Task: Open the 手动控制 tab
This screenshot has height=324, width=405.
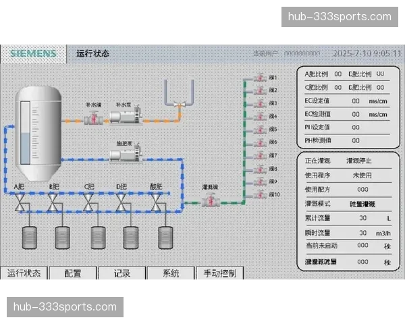Action: pyautogui.click(x=220, y=273)
